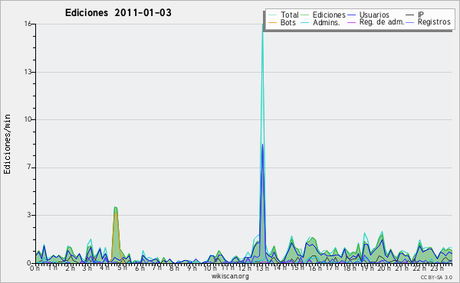Viewport: 460px width, 283px height.
Task: Click the 'IP' legend label
Action: [421, 15]
